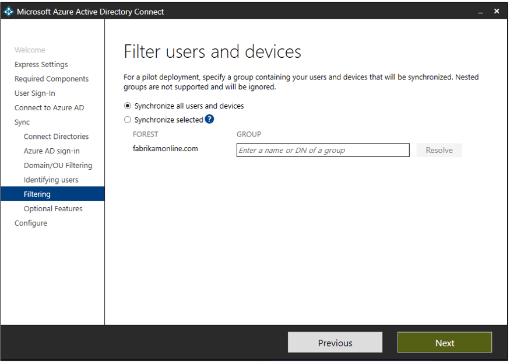510x363 pixels.
Task: Open the Connect Directories sub-step
Action: pyautogui.click(x=57, y=137)
